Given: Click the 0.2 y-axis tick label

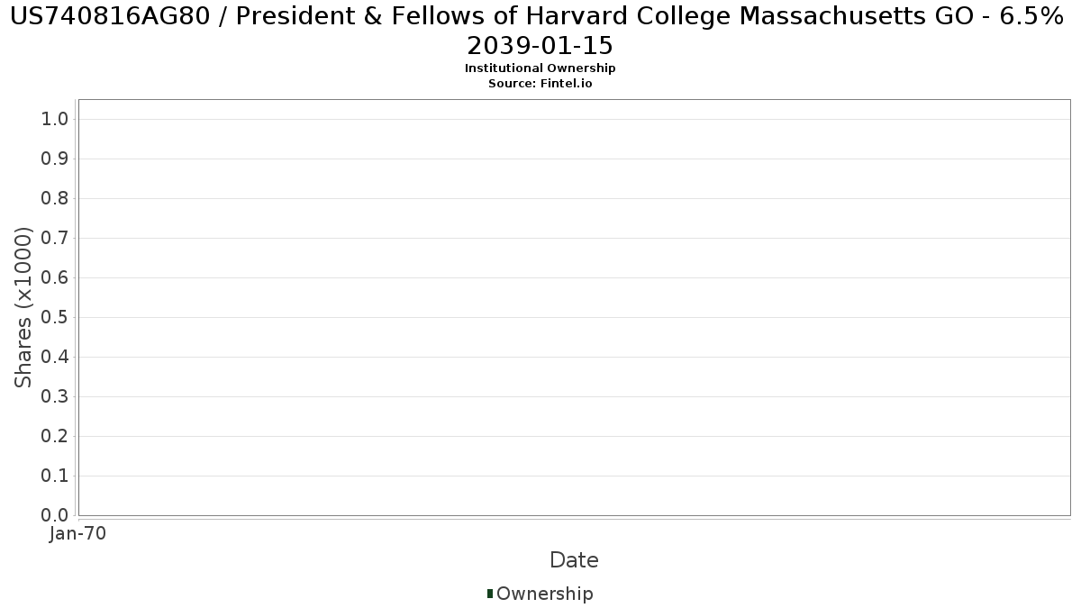Looking at the screenshot, I should (56, 437).
